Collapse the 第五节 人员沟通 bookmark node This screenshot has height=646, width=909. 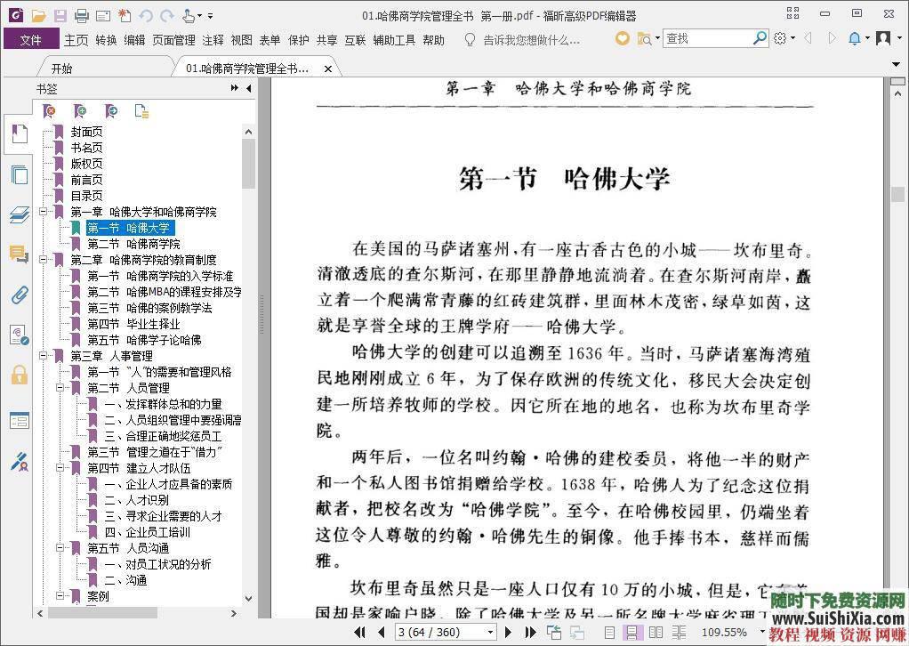(60, 547)
